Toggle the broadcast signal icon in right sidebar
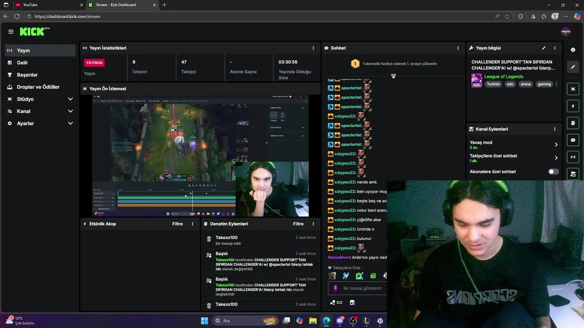The height and width of the screenshot is (328, 584). coord(573,157)
